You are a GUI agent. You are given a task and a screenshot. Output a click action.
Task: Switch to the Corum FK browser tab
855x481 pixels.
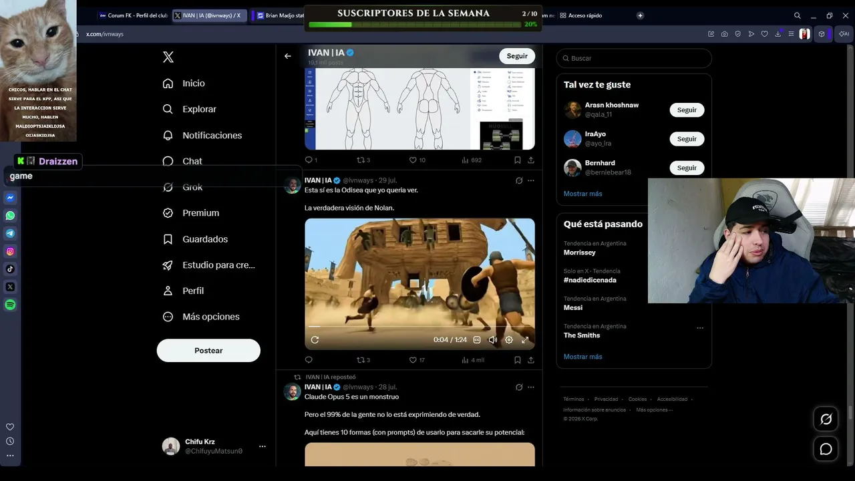click(x=134, y=15)
